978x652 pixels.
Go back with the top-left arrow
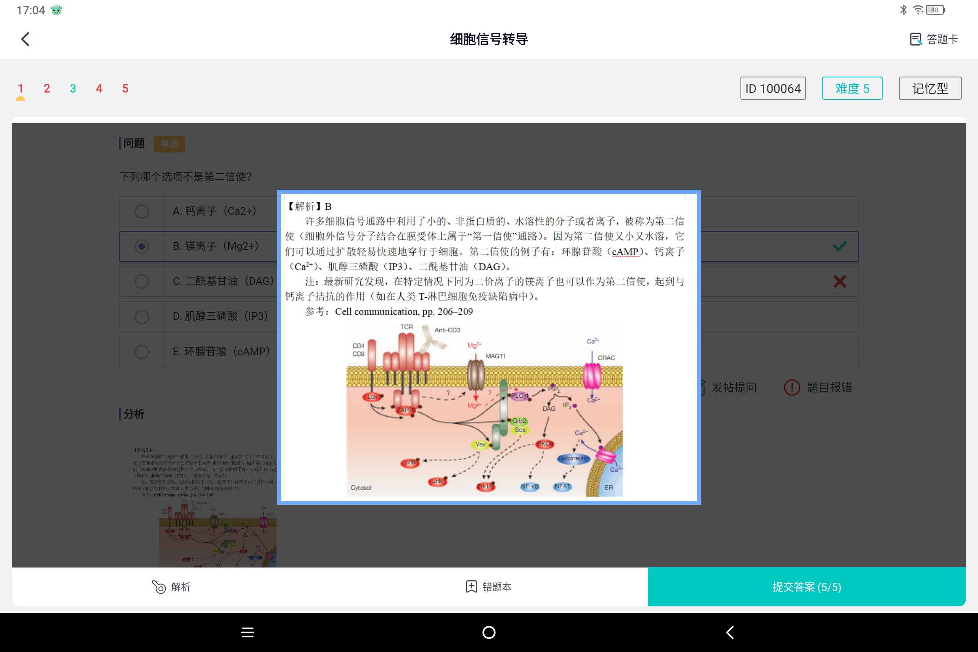point(25,39)
